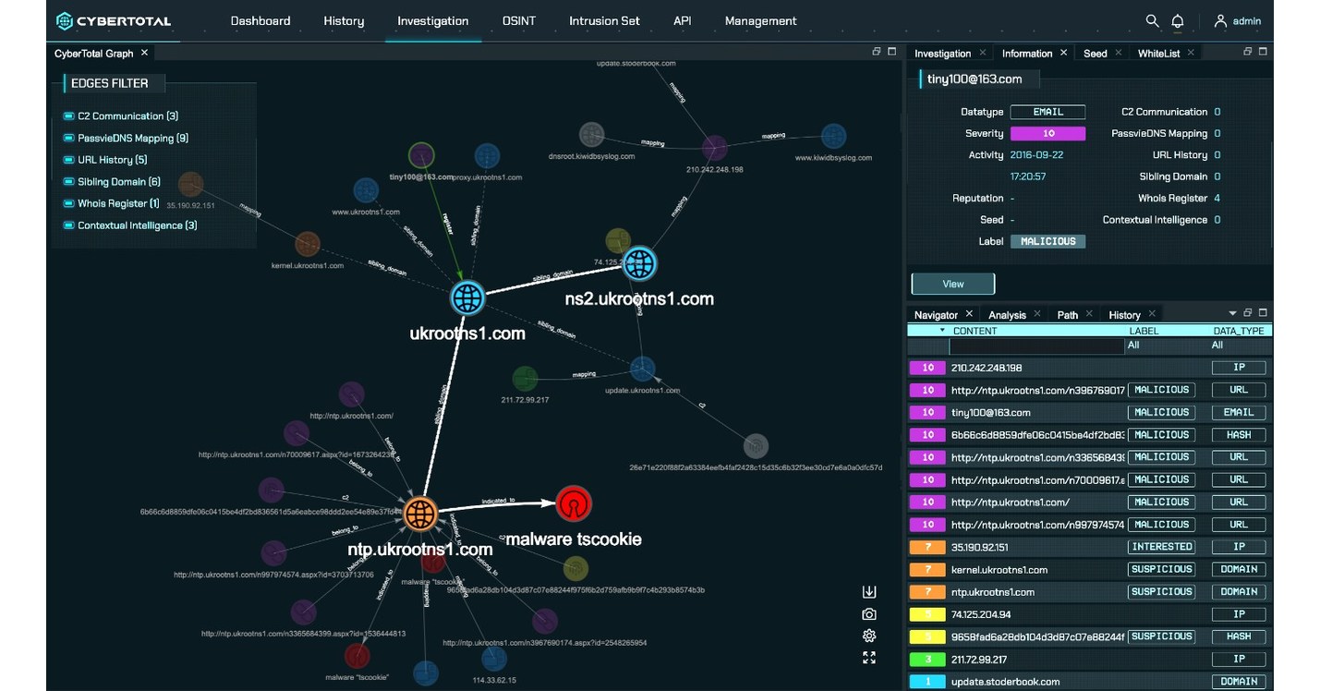
Task: Expand graph to fullscreen view
Action: pyautogui.click(x=868, y=658)
